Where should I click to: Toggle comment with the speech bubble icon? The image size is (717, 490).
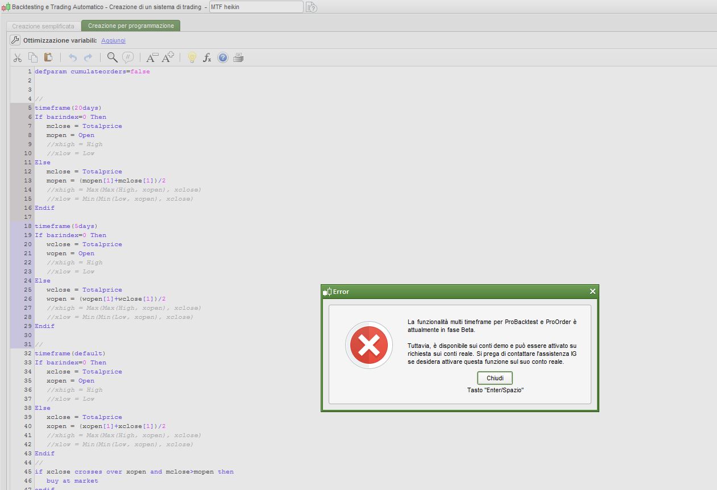(x=128, y=57)
